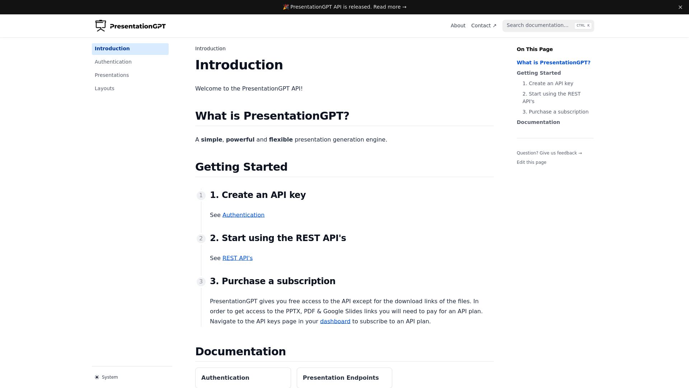Open the Authentication documentation card
The image size is (689, 388).
(243, 378)
